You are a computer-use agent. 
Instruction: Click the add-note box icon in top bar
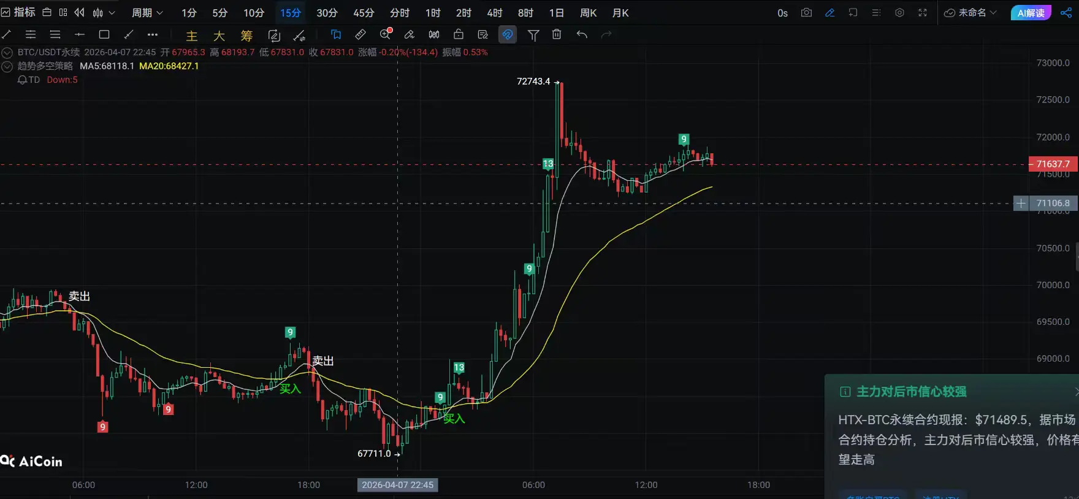tap(853, 12)
